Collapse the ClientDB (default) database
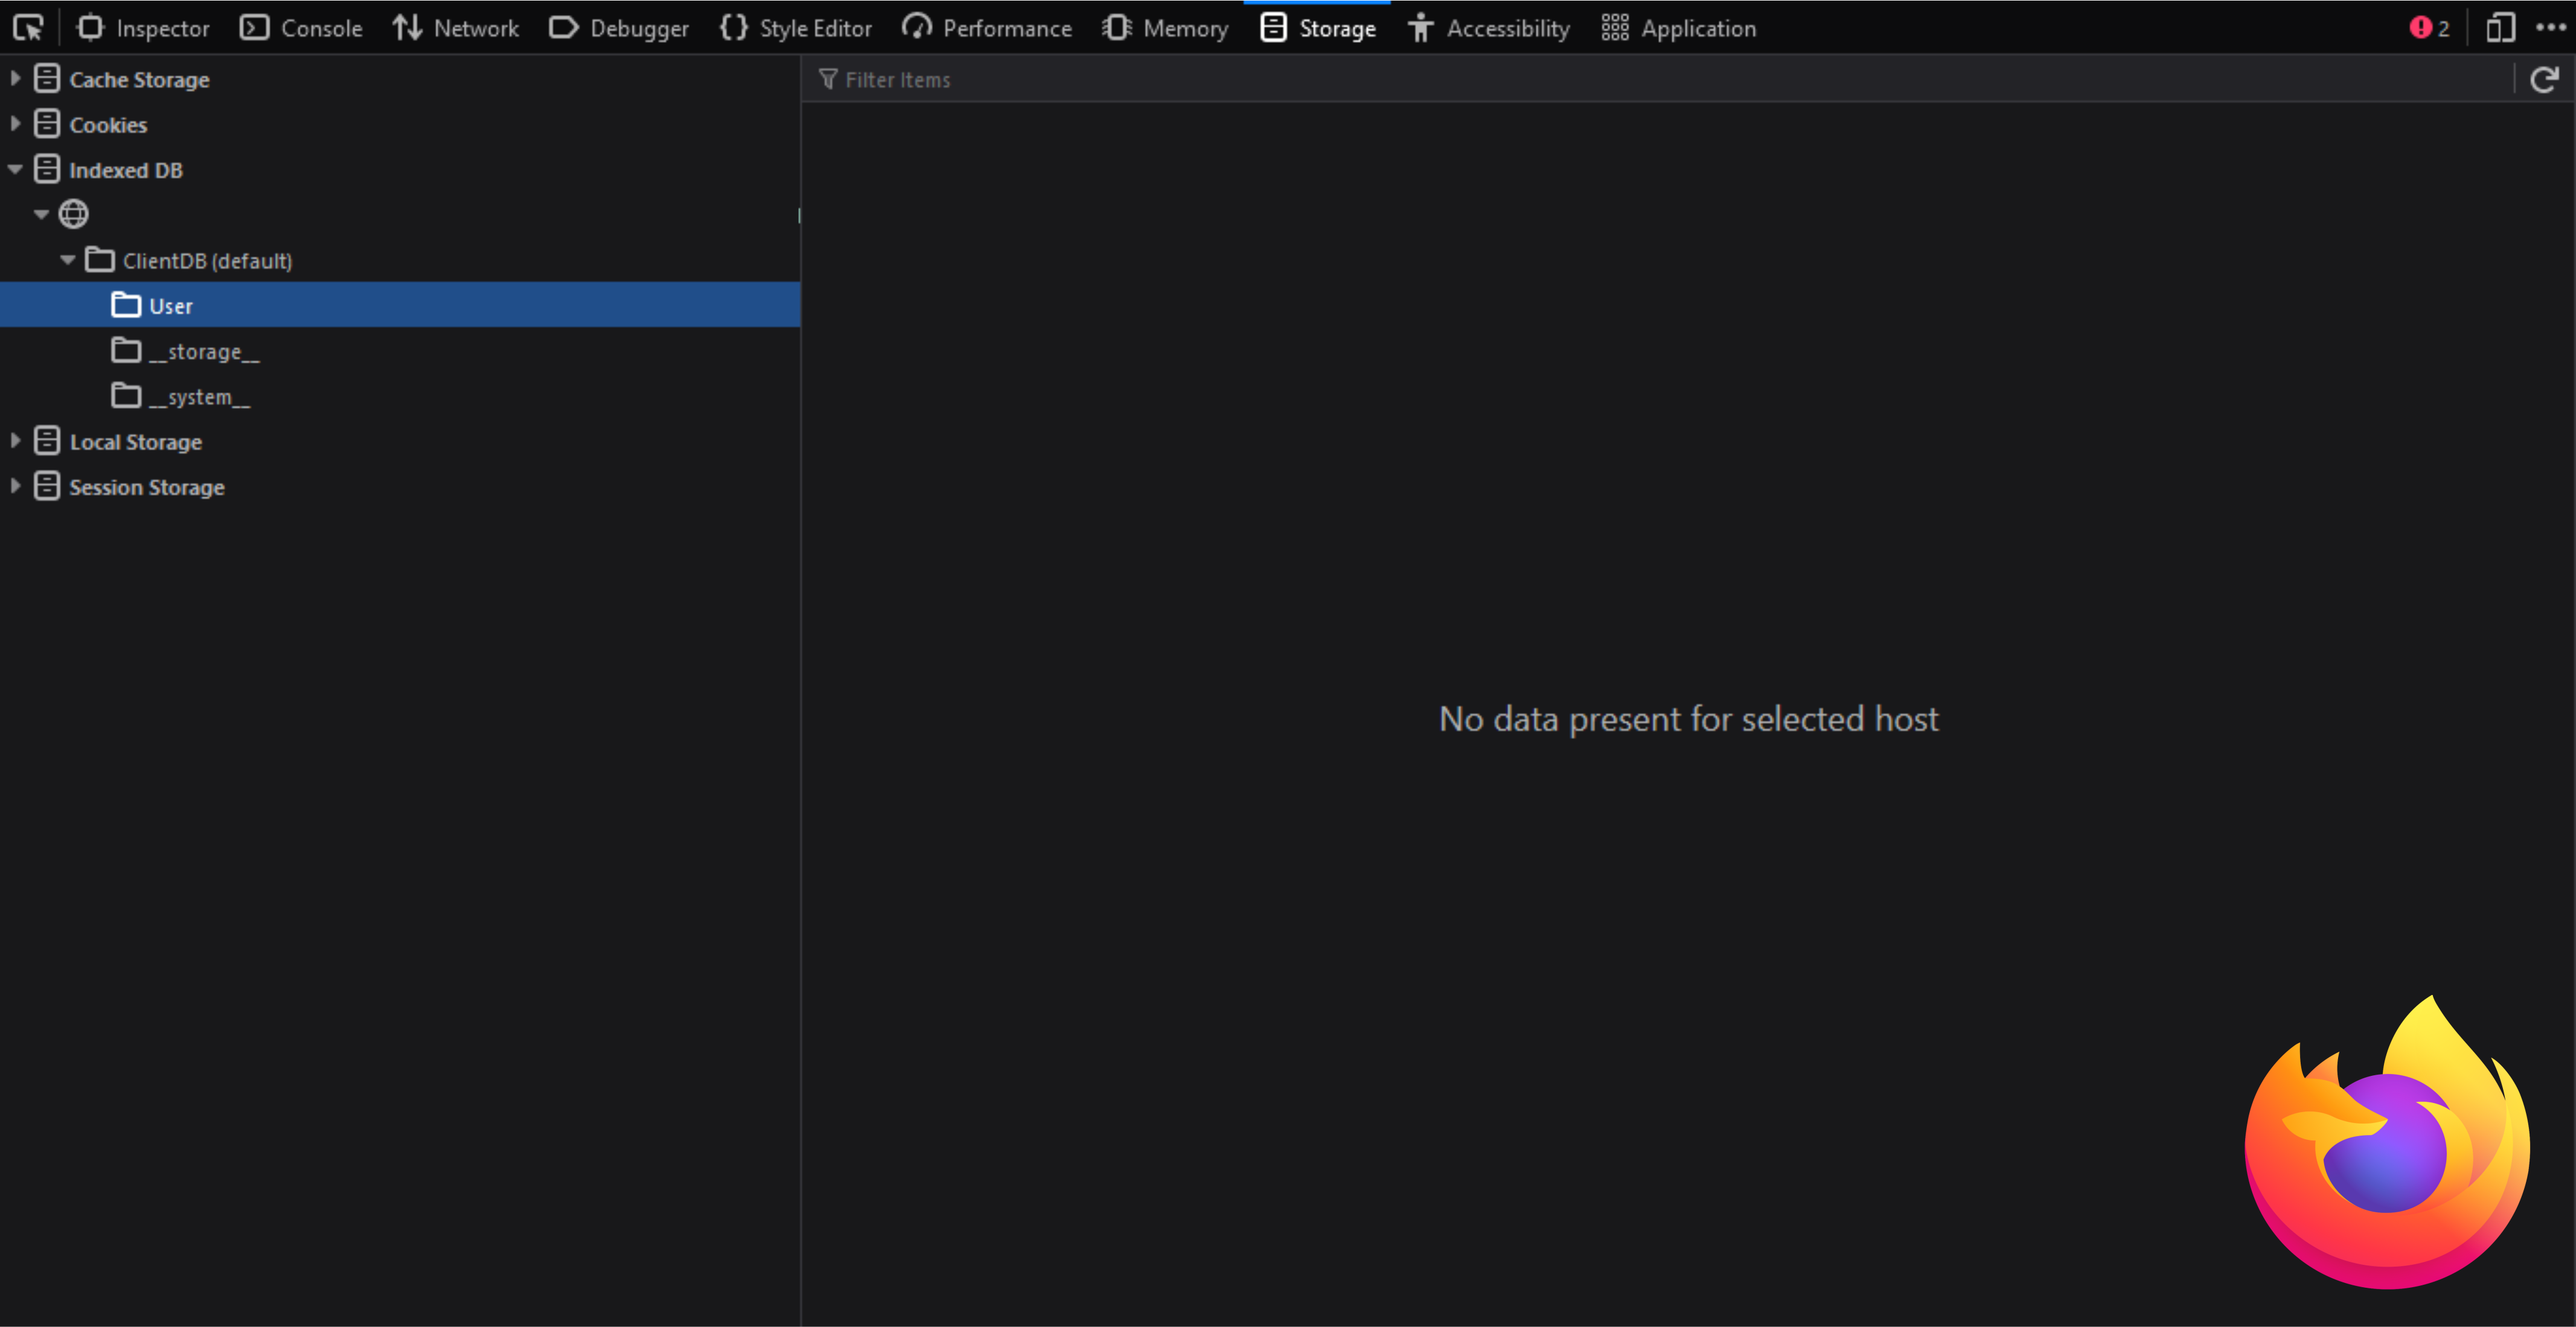The height and width of the screenshot is (1327, 2576). click(68, 259)
